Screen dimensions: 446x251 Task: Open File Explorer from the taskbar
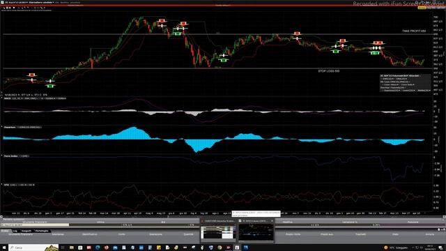point(71,248)
